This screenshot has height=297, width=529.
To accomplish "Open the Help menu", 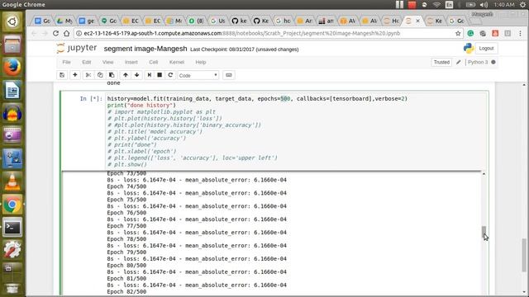I will 201,63.
